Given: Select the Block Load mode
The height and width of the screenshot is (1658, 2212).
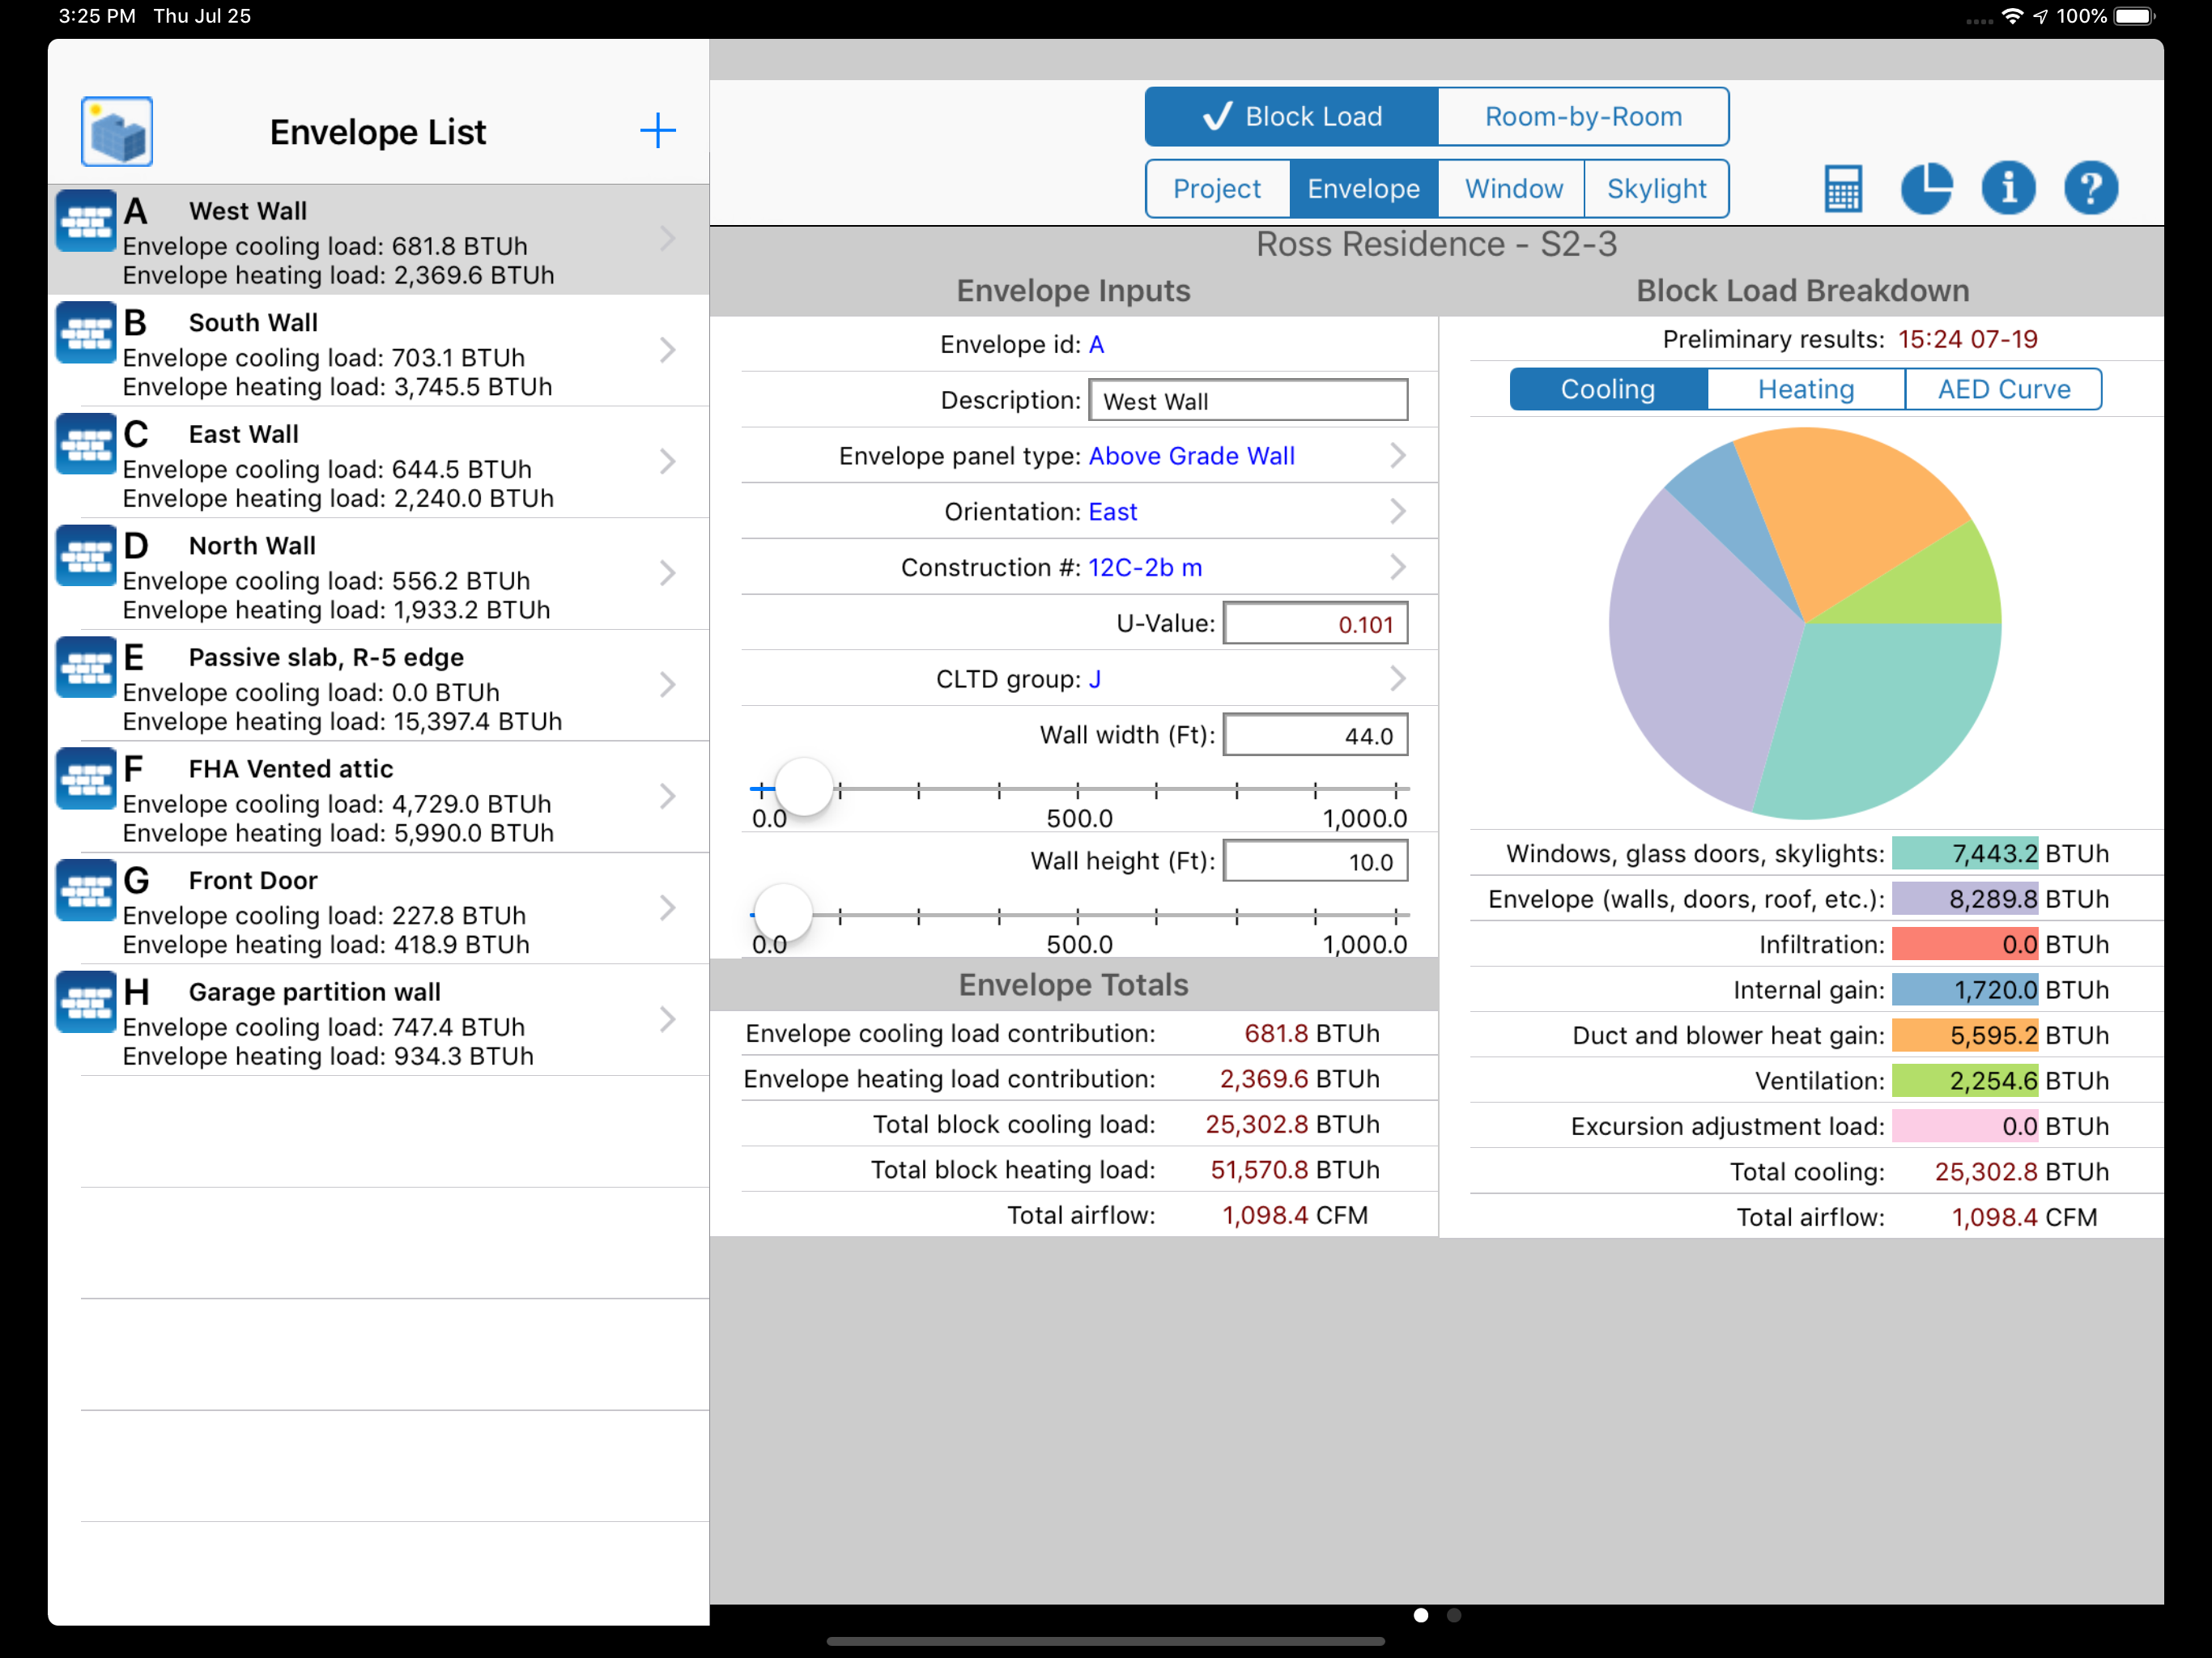Looking at the screenshot, I should [1291, 117].
